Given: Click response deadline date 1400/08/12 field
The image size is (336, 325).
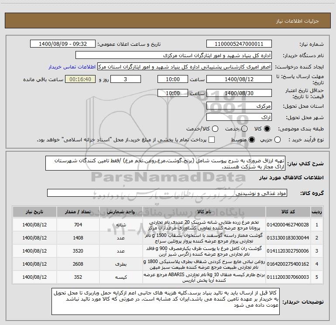Looking at the screenshot, I should (x=239, y=79).
